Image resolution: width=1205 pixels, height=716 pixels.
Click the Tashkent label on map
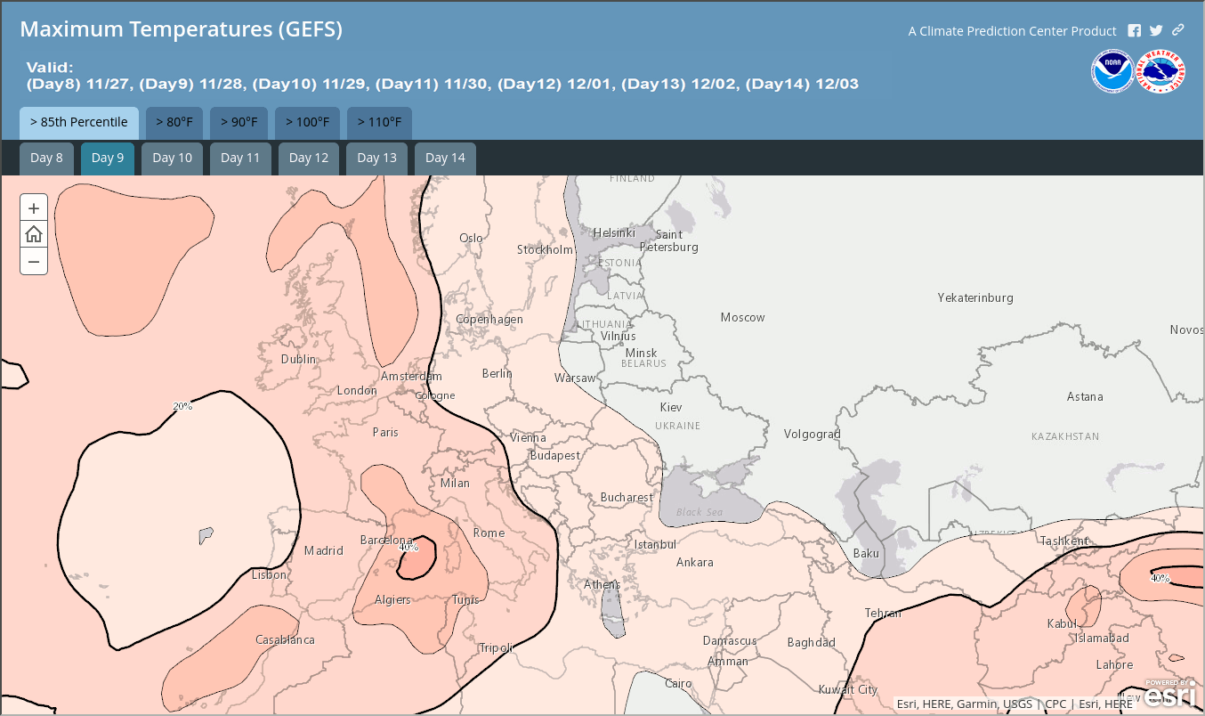tap(1064, 541)
